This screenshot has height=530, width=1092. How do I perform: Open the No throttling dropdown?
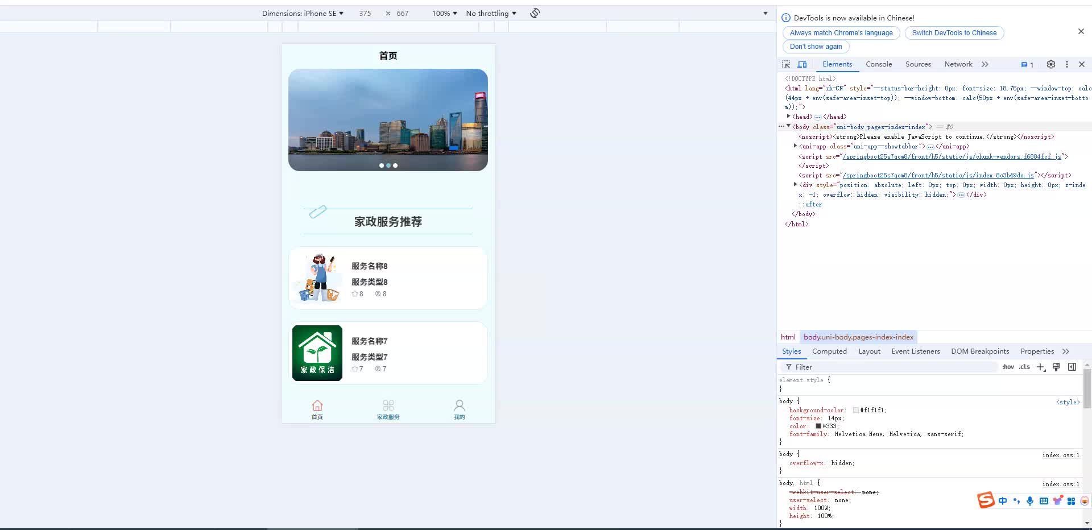coord(490,13)
